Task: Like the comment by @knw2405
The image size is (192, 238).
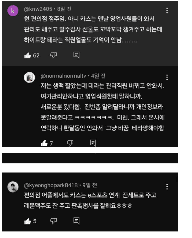Action: (28, 55)
